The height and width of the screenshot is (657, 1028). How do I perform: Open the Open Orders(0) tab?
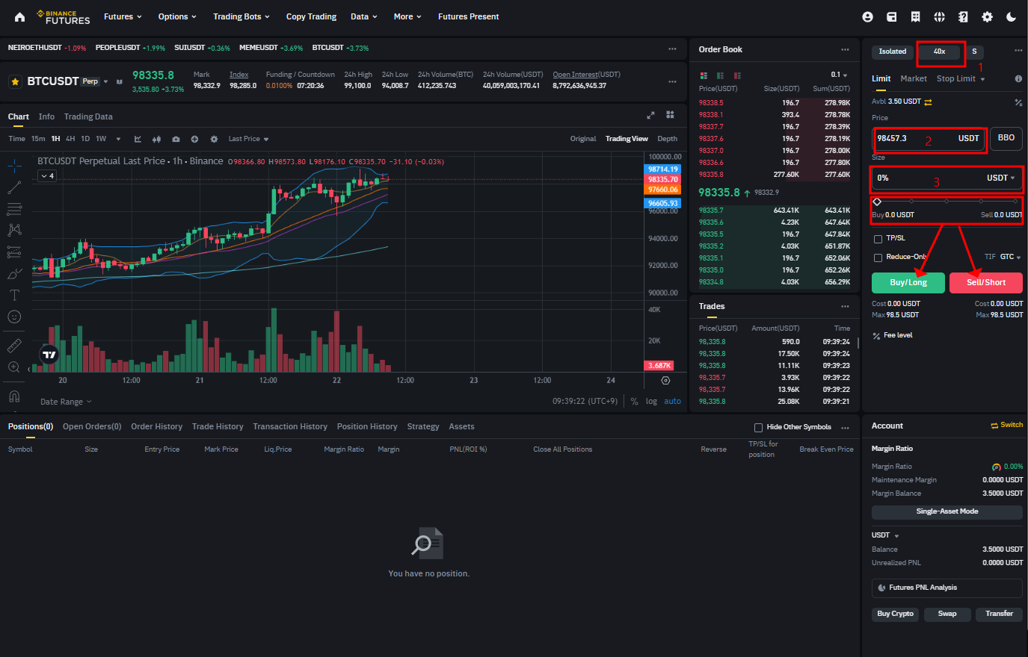(x=92, y=426)
